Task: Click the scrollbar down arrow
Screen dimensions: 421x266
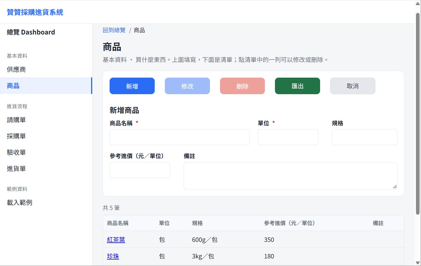Action: click(x=418, y=263)
